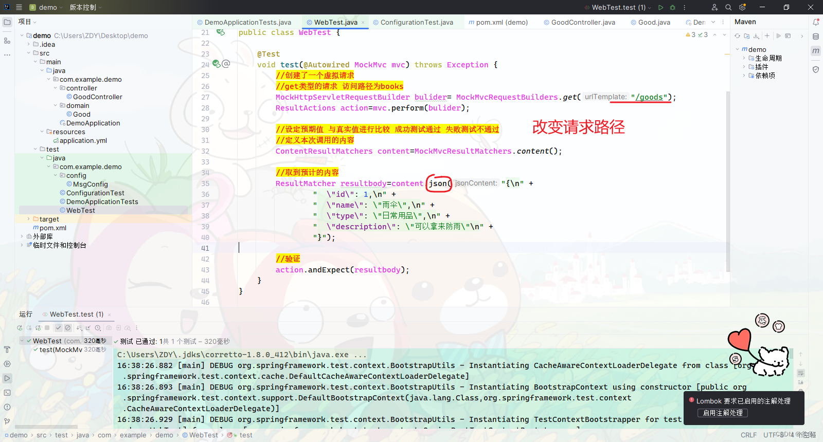Open the demo project dropdown

click(46, 7)
